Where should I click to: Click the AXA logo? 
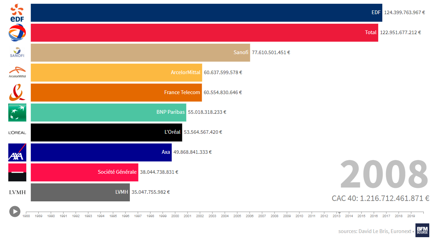(17, 152)
